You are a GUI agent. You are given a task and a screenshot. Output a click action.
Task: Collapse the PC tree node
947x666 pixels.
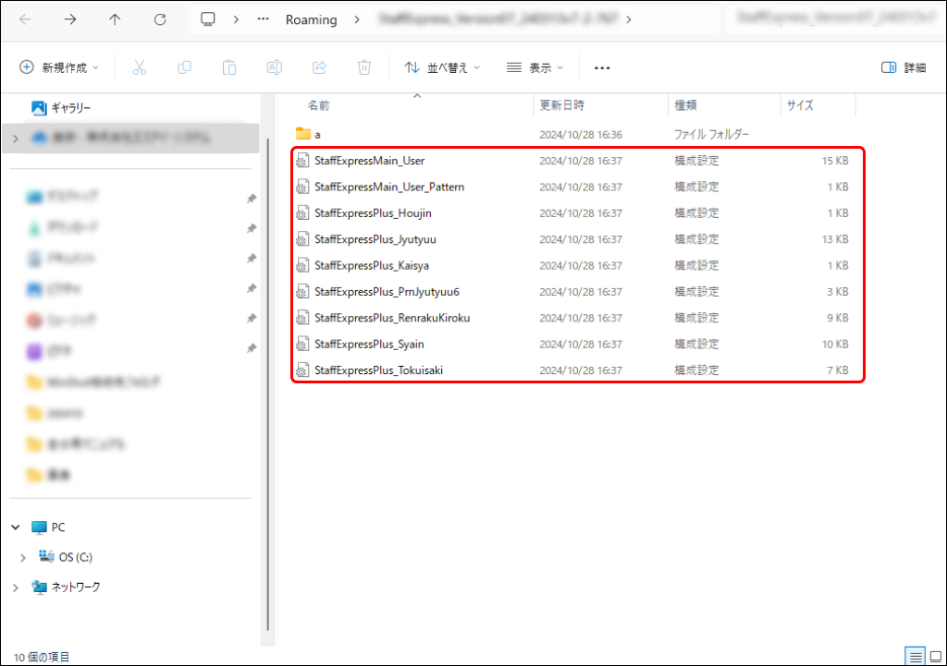pos(16,527)
